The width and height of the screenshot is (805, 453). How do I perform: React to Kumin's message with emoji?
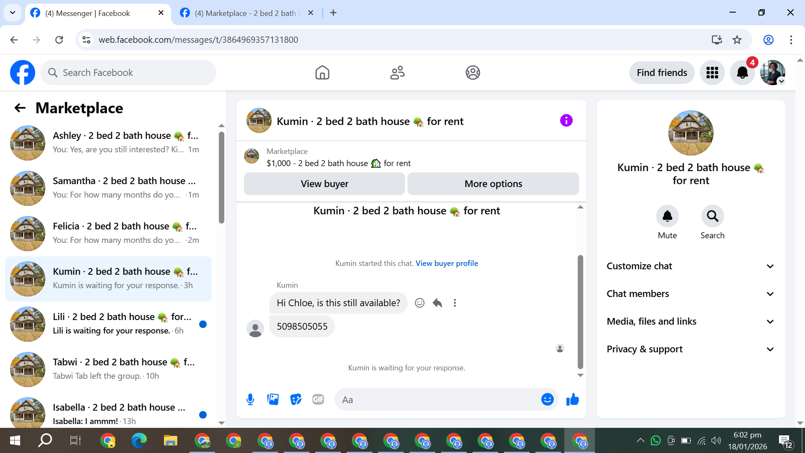point(419,303)
